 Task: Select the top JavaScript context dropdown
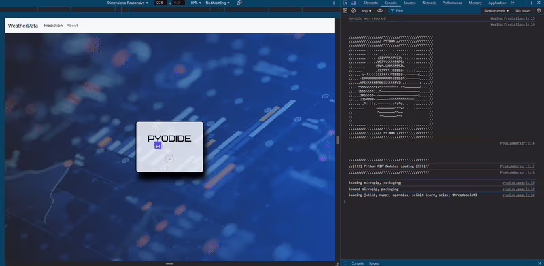367,11
